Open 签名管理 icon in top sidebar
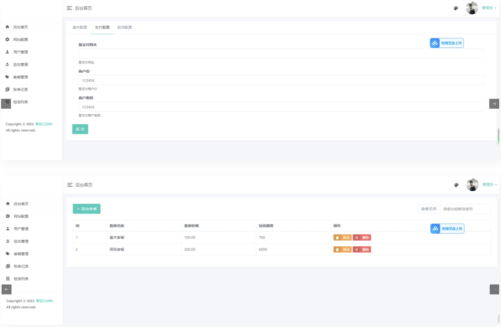501x327 pixels. coord(7,64)
